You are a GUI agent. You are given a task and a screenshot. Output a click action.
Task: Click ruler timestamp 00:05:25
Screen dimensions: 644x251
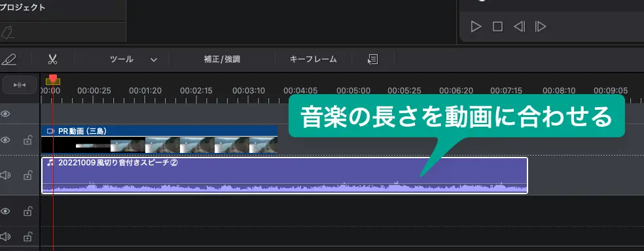(x=404, y=91)
